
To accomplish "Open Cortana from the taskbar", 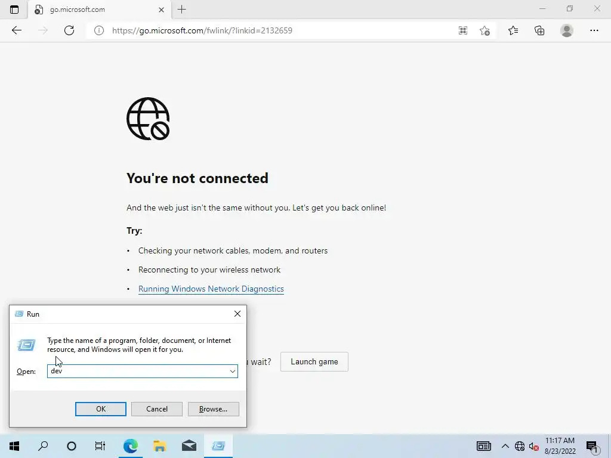I will click(x=72, y=446).
